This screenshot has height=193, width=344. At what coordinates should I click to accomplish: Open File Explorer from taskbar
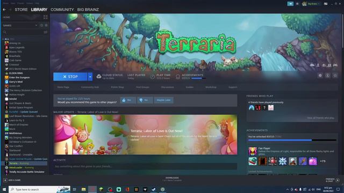tap(84, 189)
